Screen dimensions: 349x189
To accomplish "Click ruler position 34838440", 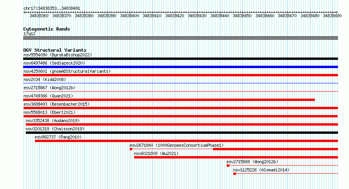I will click(220, 16).
